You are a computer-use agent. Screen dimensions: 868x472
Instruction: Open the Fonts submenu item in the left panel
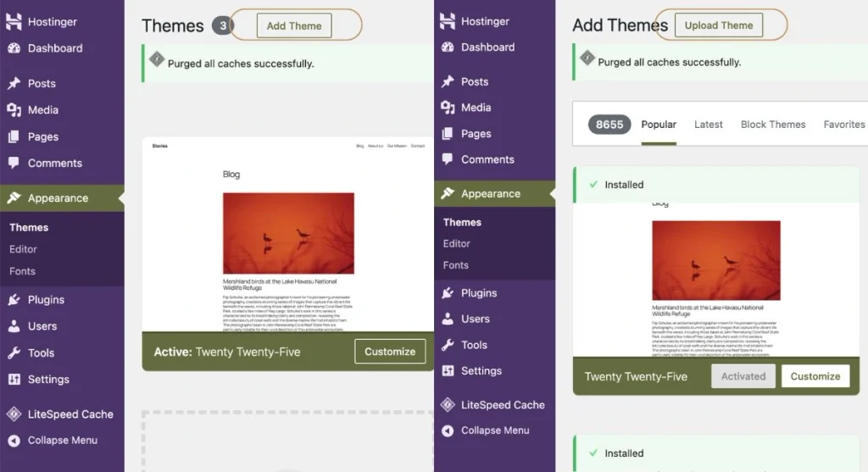point(22,272)
